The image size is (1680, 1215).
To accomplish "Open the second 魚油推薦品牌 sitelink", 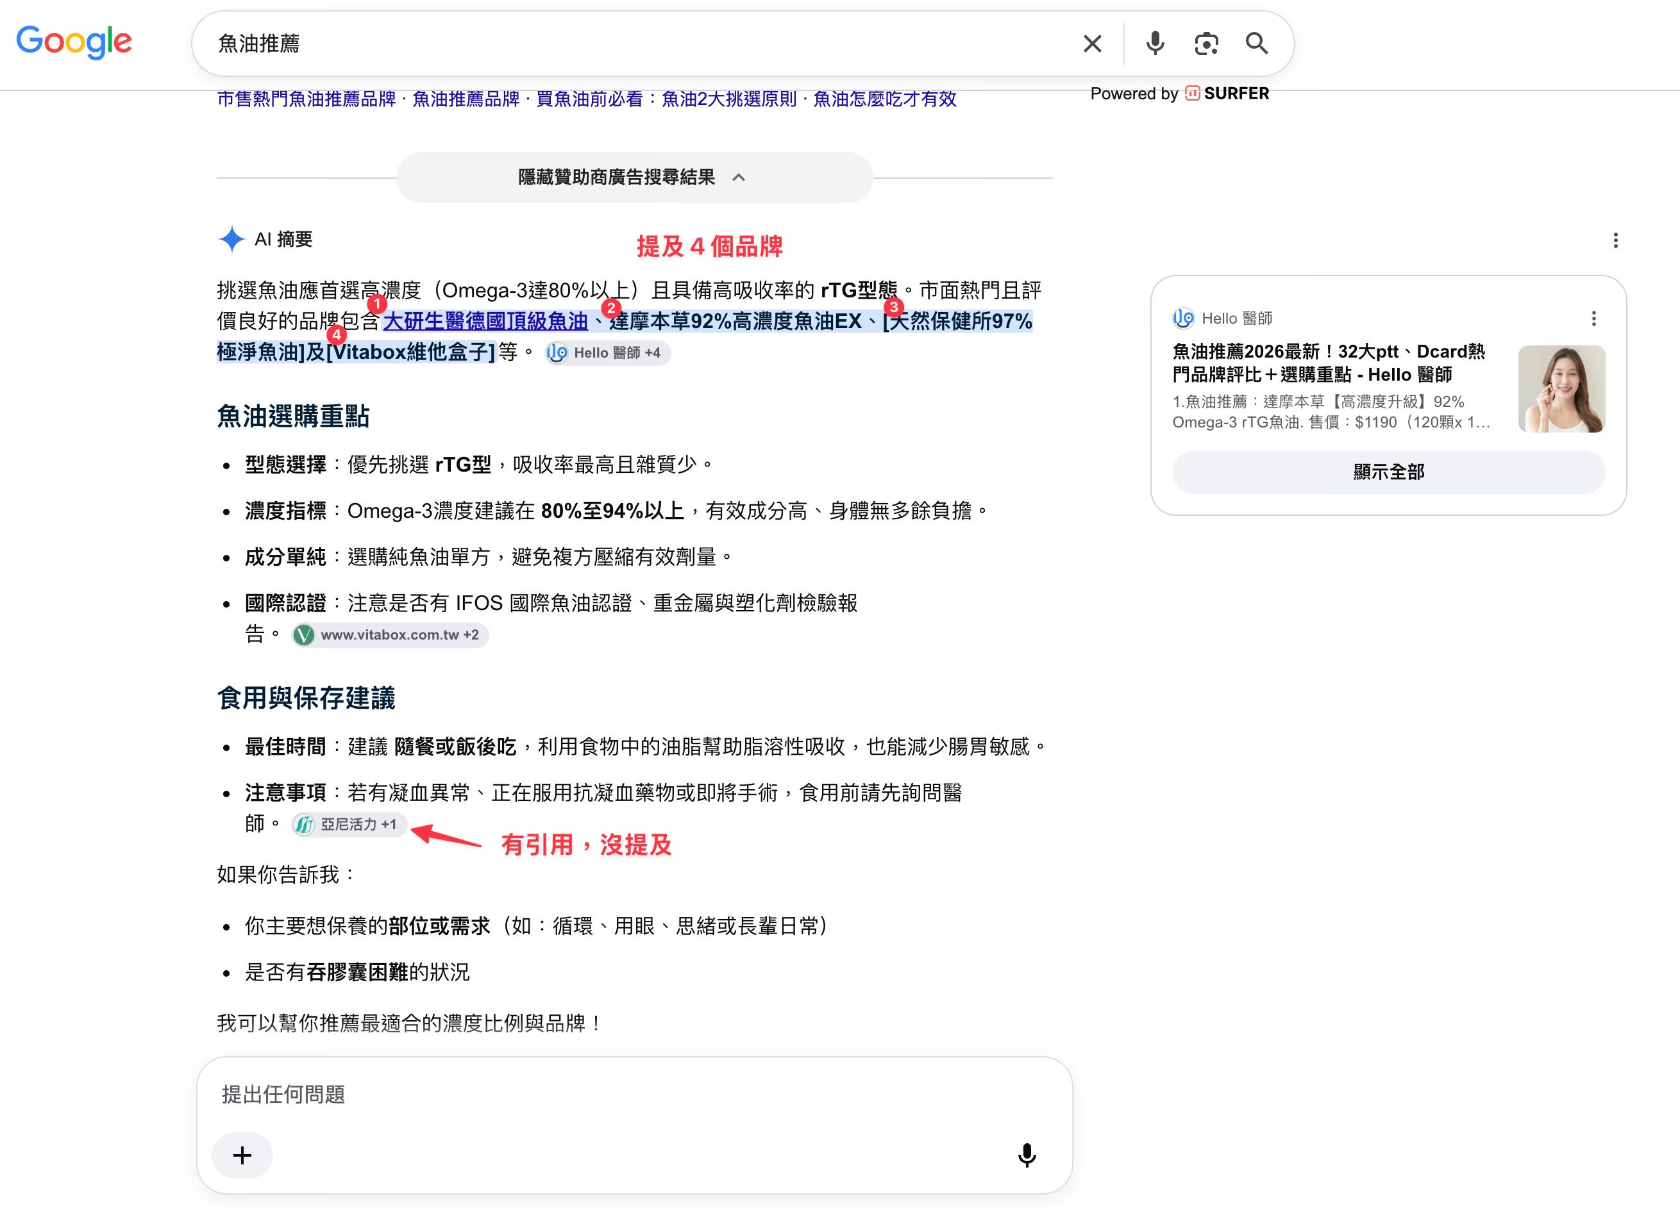I will [466, 99].
